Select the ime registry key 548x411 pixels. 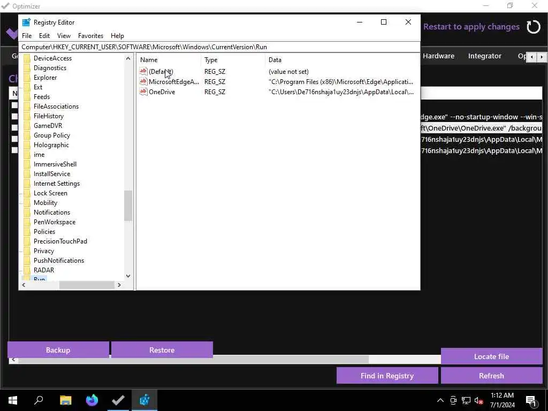click(x=39, y=155)
